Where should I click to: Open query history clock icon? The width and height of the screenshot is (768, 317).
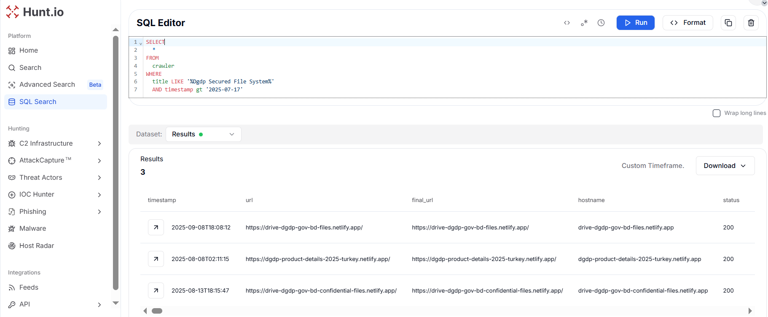601,23
